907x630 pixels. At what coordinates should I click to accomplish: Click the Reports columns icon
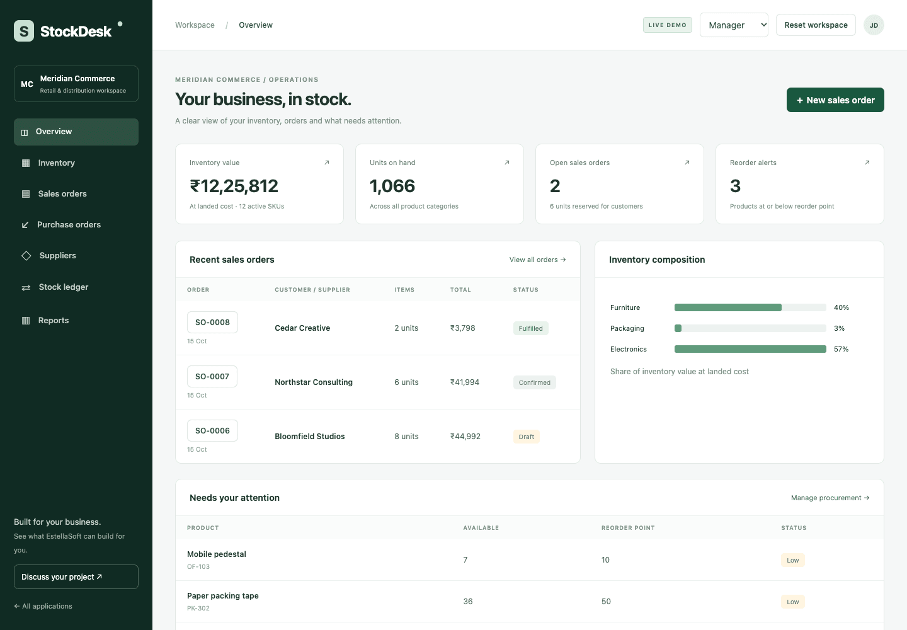click(x=26, y=321)
